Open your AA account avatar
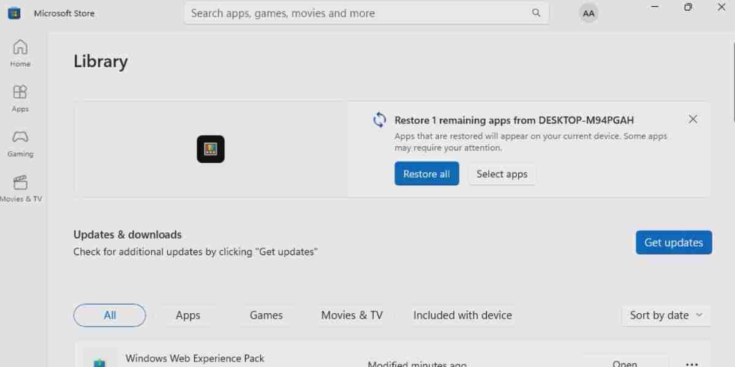 588,12
